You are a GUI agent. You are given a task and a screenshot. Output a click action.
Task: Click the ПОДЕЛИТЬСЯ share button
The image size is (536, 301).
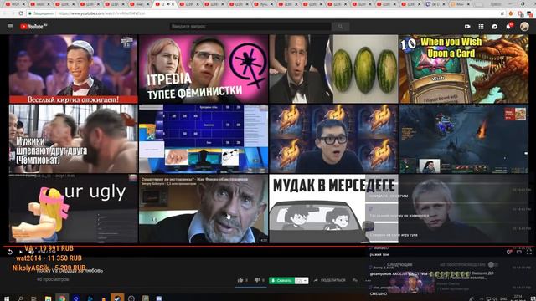click(x=329, y=280)
